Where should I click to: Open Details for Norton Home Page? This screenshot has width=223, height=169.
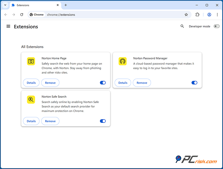click(31, 83)
